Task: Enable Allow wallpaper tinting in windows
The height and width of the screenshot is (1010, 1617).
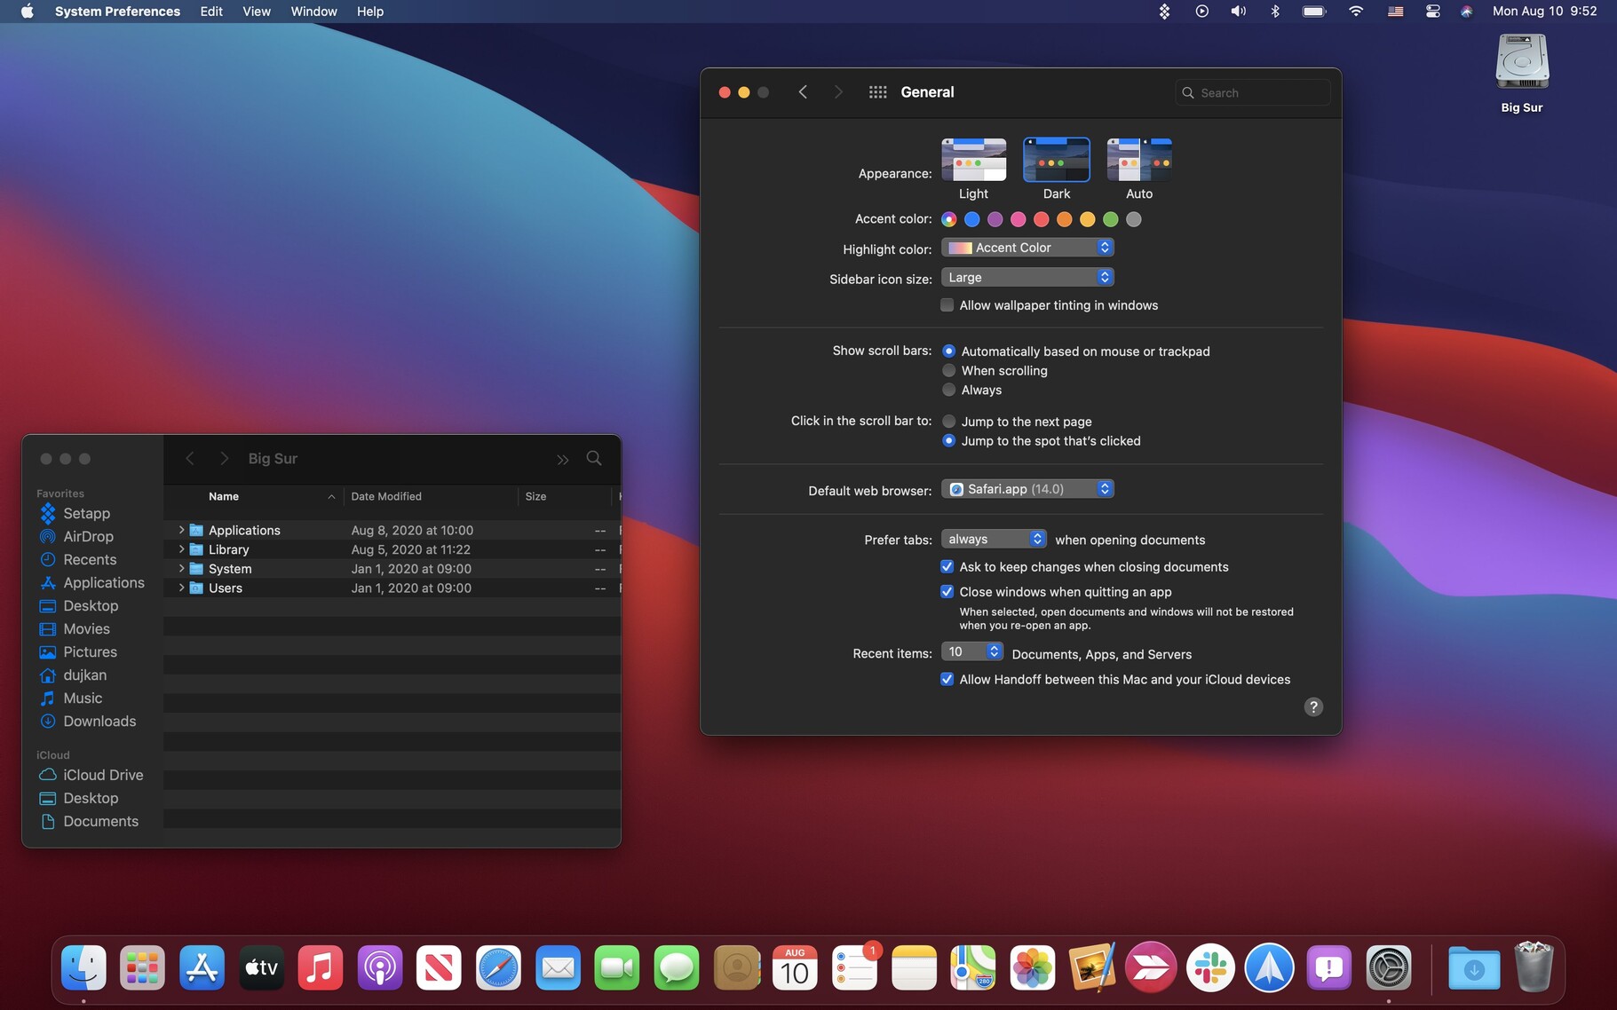Action: tap(947, 305)
